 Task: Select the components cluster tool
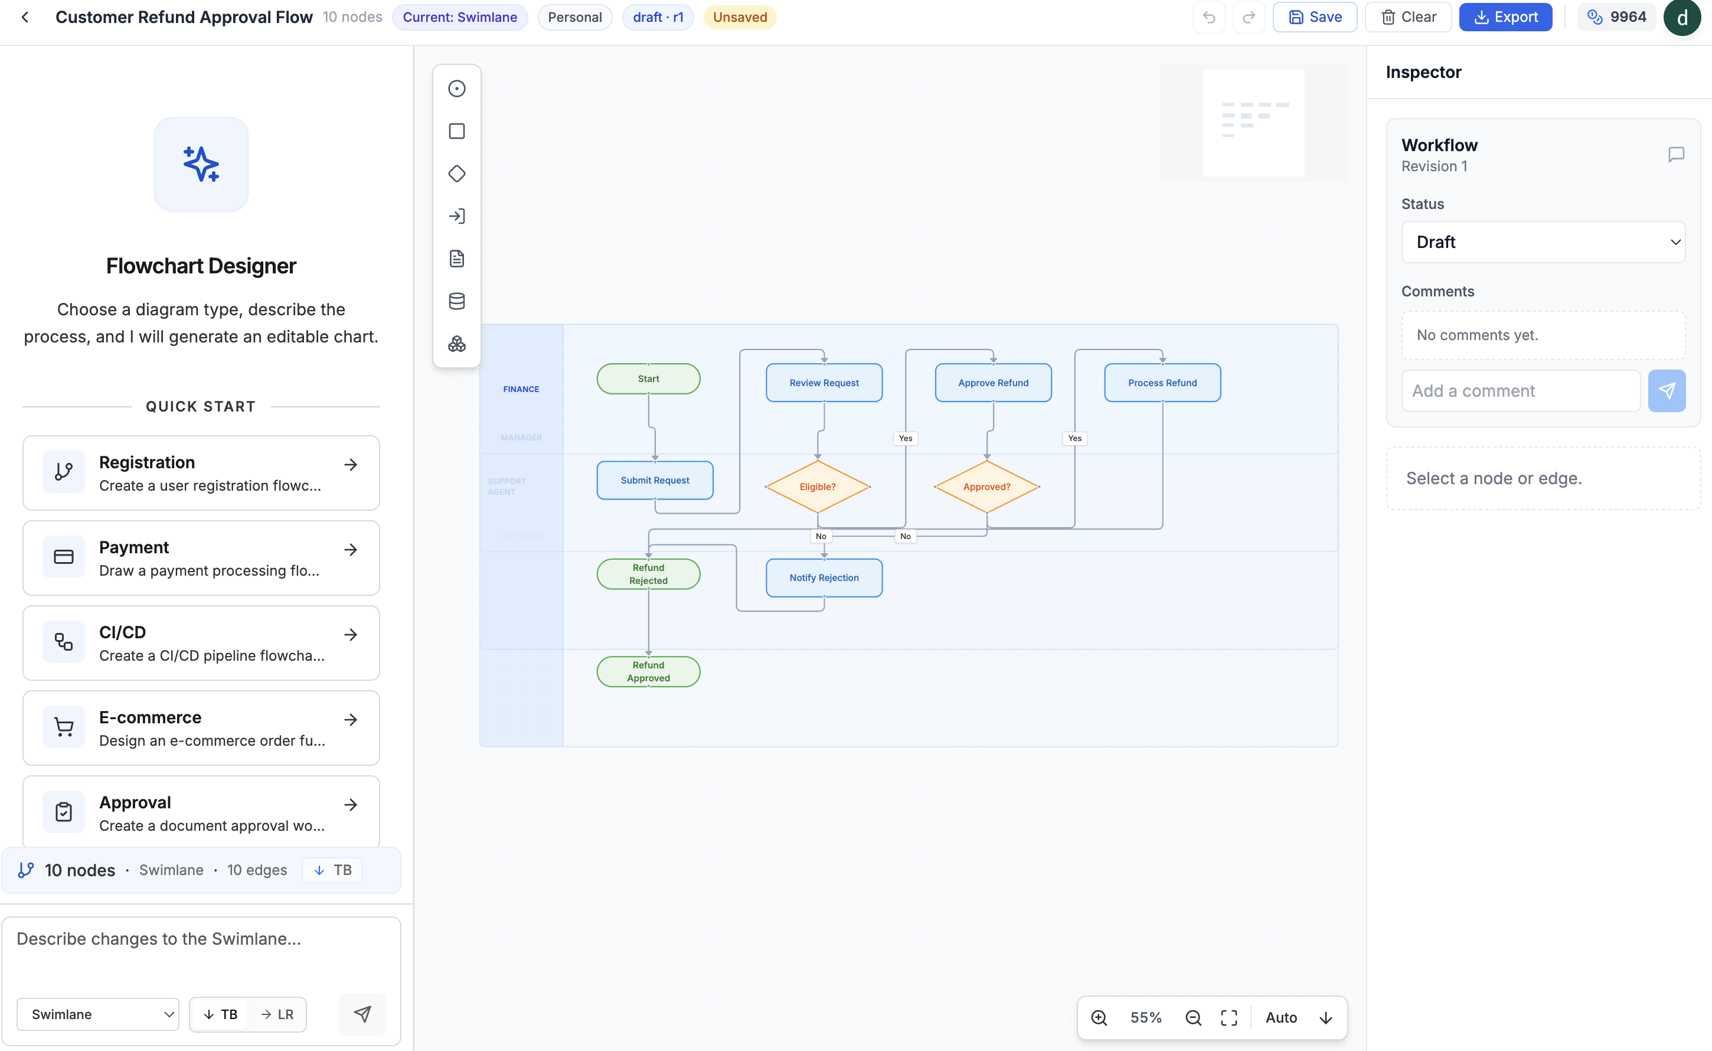(x=456, y=344)
